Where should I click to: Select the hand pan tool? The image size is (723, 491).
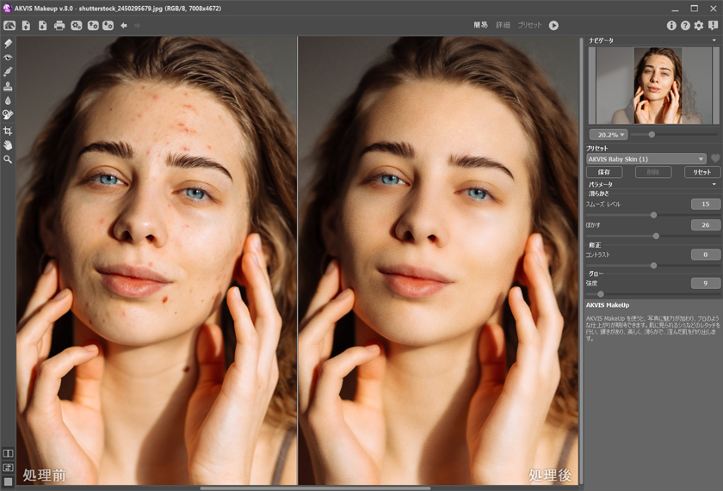(8, 145)
